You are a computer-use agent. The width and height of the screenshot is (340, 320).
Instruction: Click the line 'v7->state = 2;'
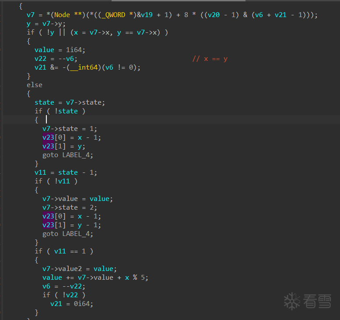(70, 207)
